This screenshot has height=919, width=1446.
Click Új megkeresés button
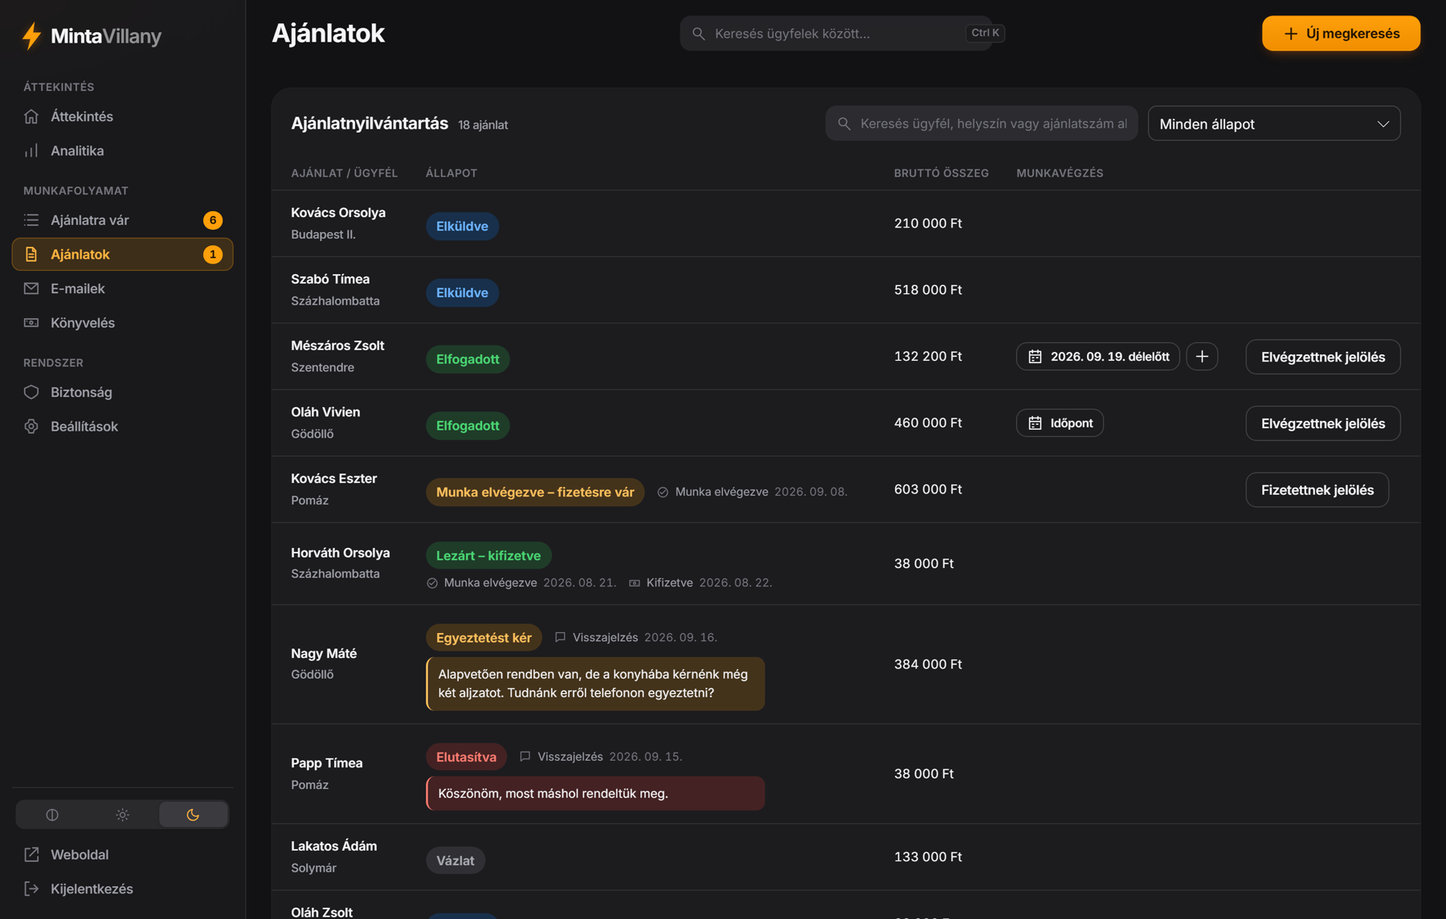coord(1341,33)
